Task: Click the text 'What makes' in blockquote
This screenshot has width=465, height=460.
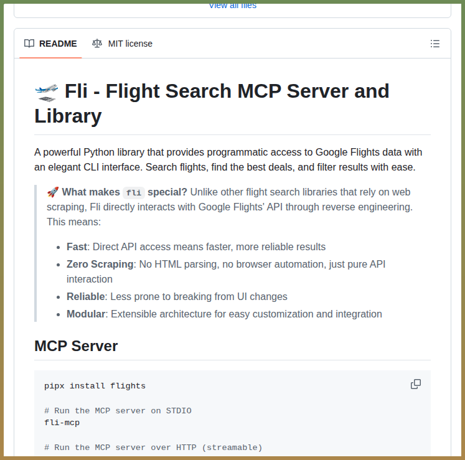Action: [91, 192]
